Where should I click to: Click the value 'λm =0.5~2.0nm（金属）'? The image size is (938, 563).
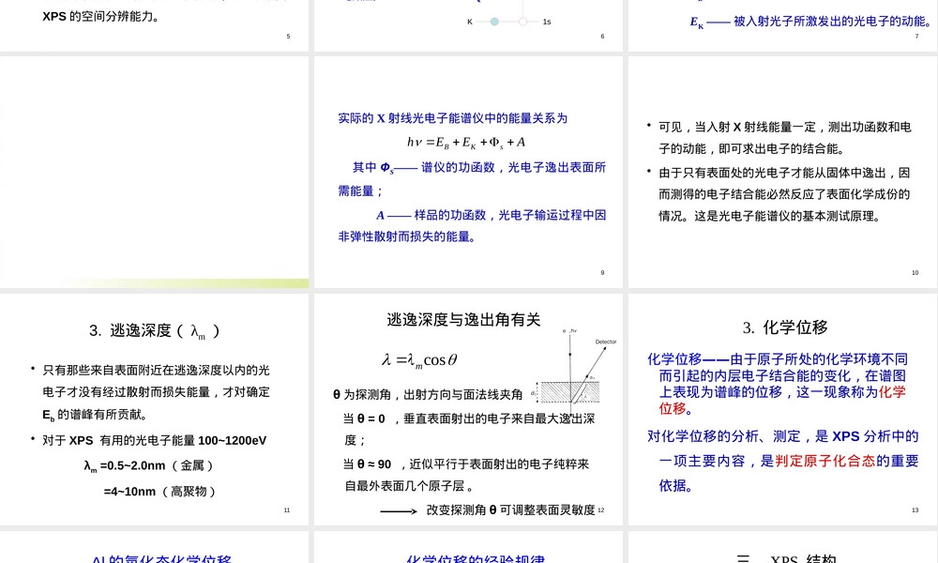pos(149,466)
